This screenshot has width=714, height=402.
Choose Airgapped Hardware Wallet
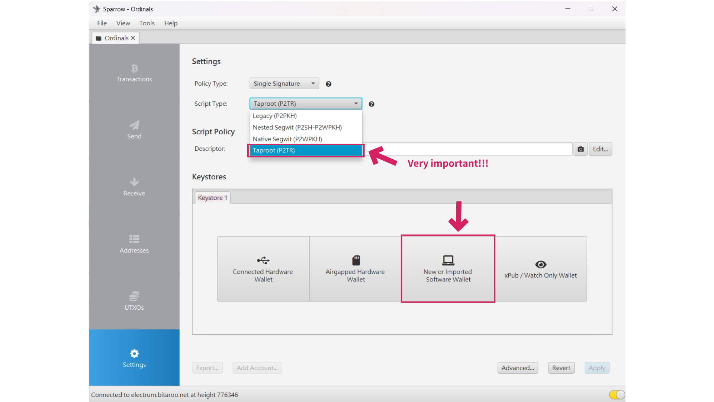[356, 269]
